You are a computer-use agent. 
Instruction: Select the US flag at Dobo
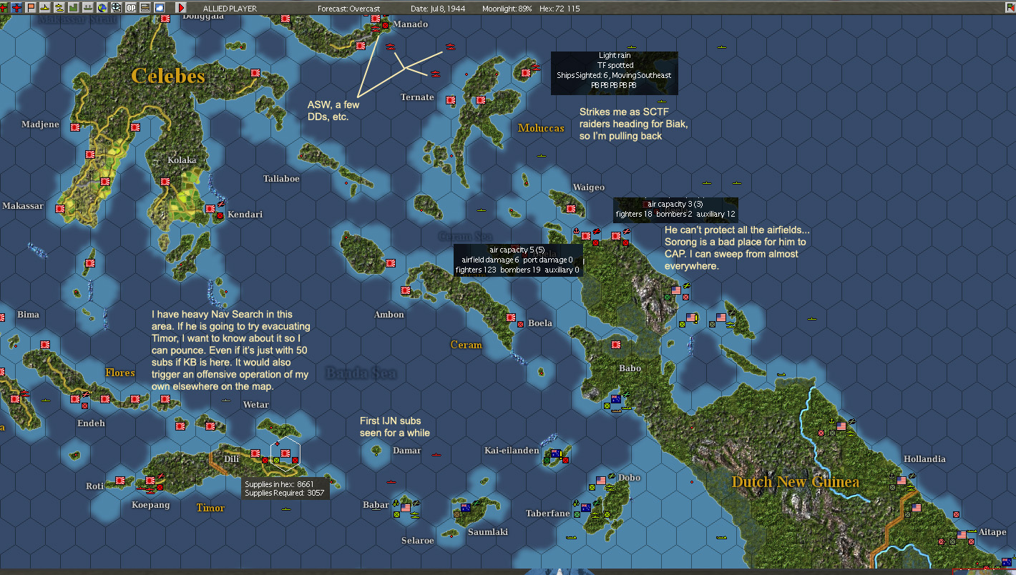coord(601,481)
